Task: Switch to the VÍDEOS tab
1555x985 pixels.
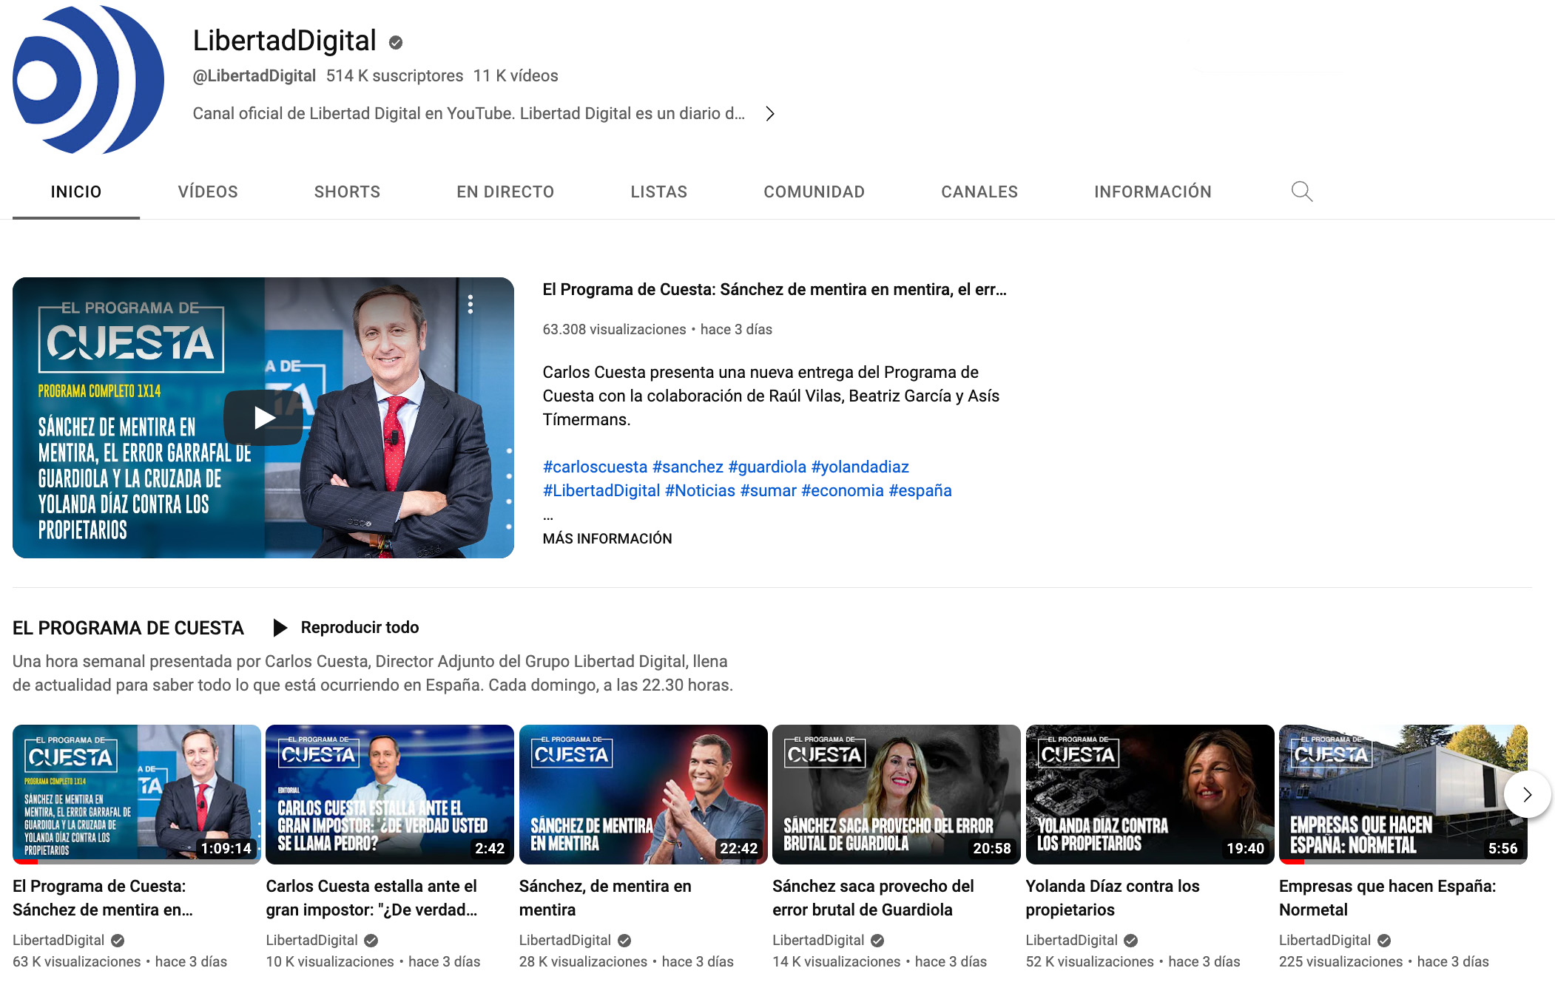Action: click(208, 192)
